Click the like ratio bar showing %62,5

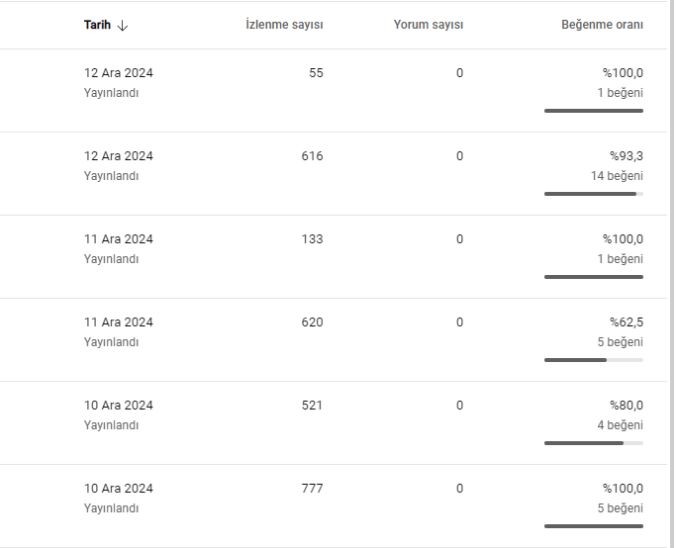(594, 360)
